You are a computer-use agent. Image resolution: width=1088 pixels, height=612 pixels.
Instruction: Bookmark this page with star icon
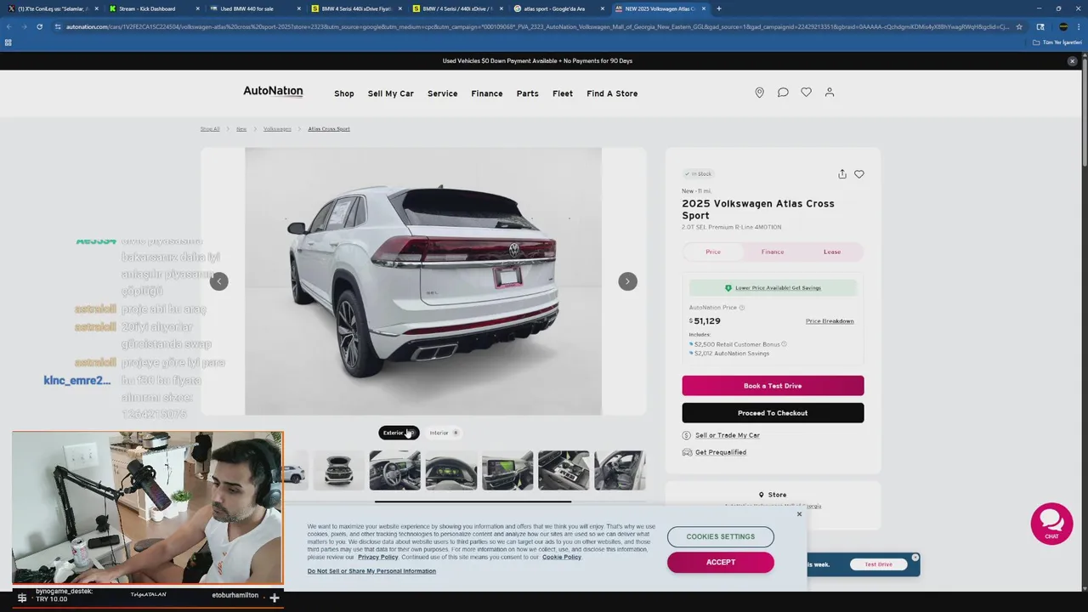(1019, 26)
